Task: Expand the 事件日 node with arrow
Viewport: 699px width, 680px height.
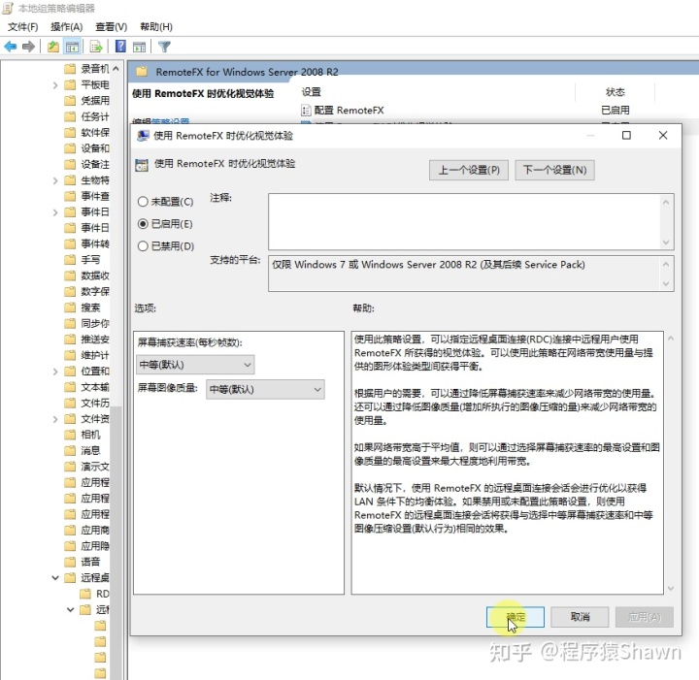Action: (55, 212)
